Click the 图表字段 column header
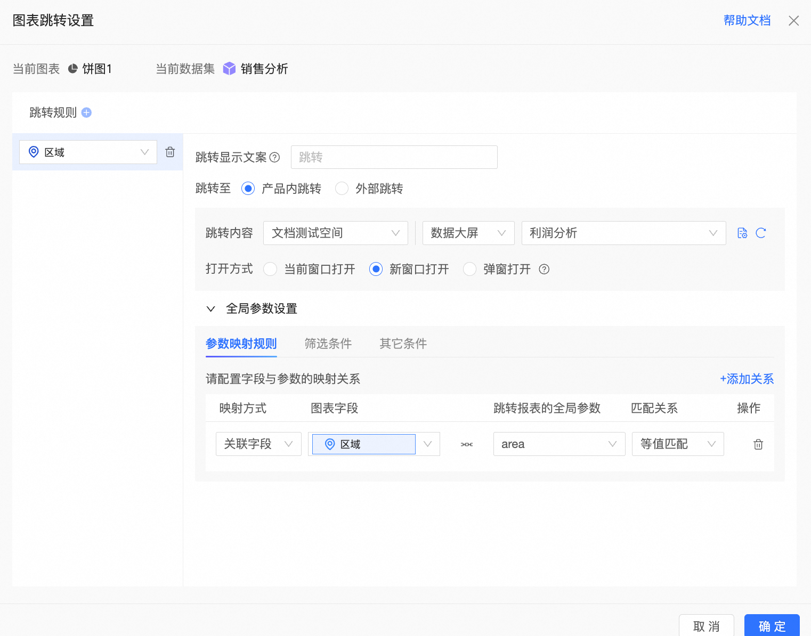Viewport: 811px width, 636px height. [x=335, y=408]
